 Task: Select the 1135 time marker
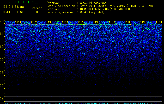point(81,22)
